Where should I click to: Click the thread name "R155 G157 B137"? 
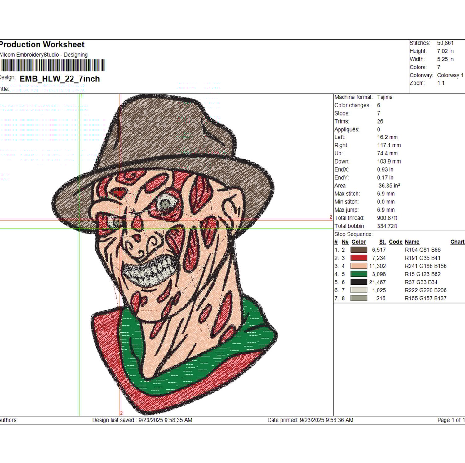[x=426, y=298]
